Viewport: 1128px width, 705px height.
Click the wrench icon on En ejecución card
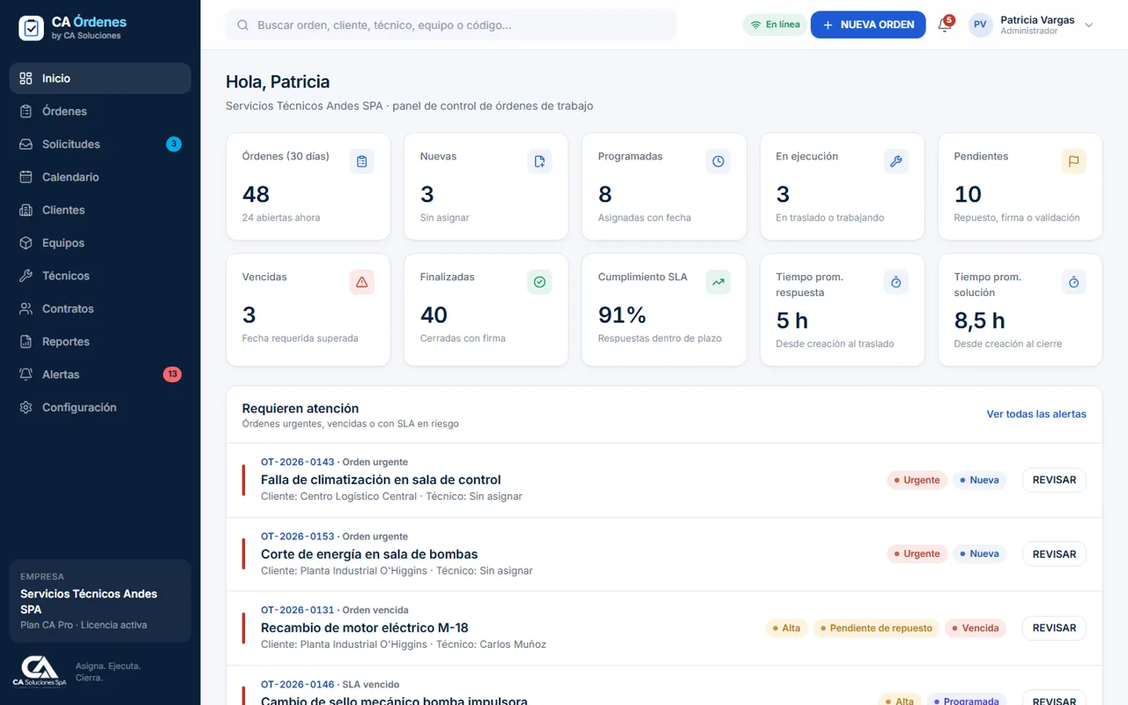[x=896, y=161]
